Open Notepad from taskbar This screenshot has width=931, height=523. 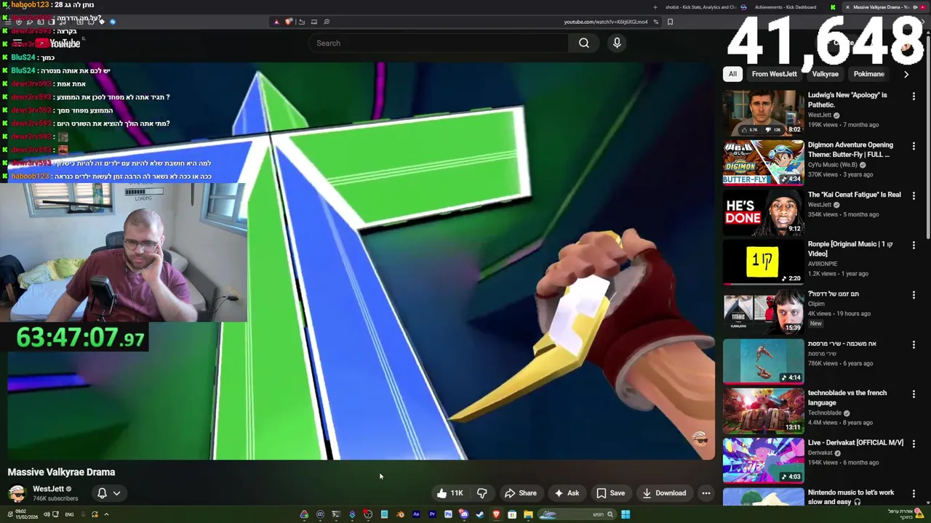(x=384, y=514)
